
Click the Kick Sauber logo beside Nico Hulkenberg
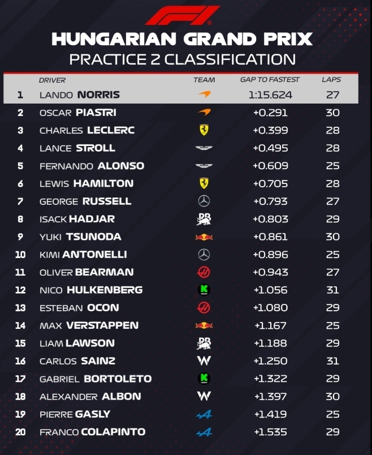204,290
